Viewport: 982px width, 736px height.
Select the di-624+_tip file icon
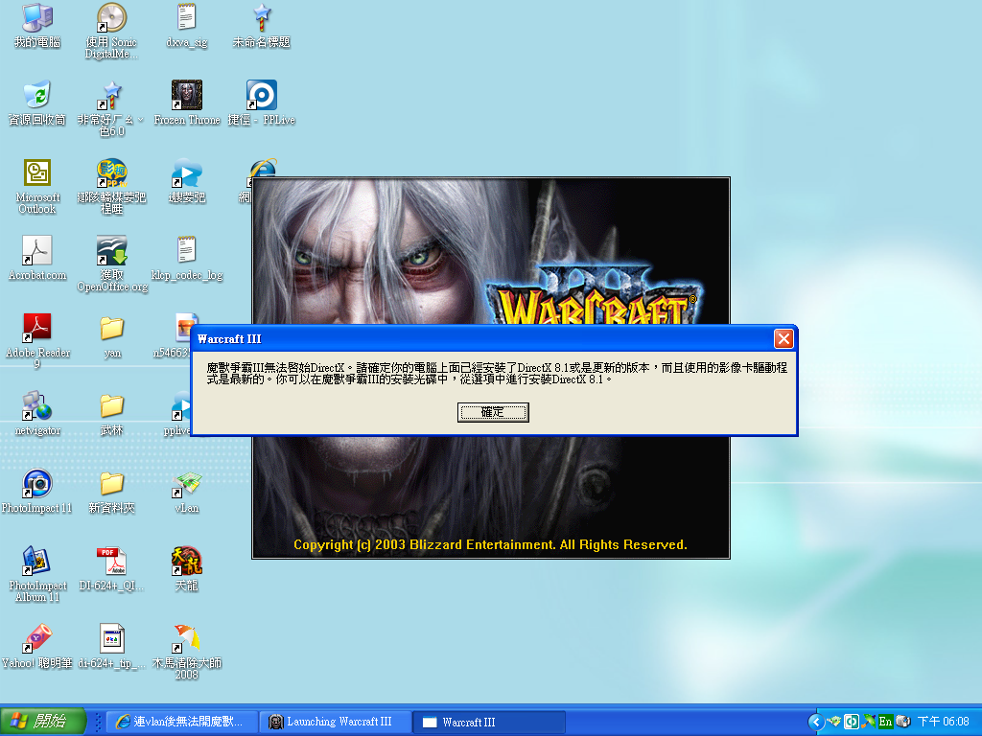tap(111, 647)
